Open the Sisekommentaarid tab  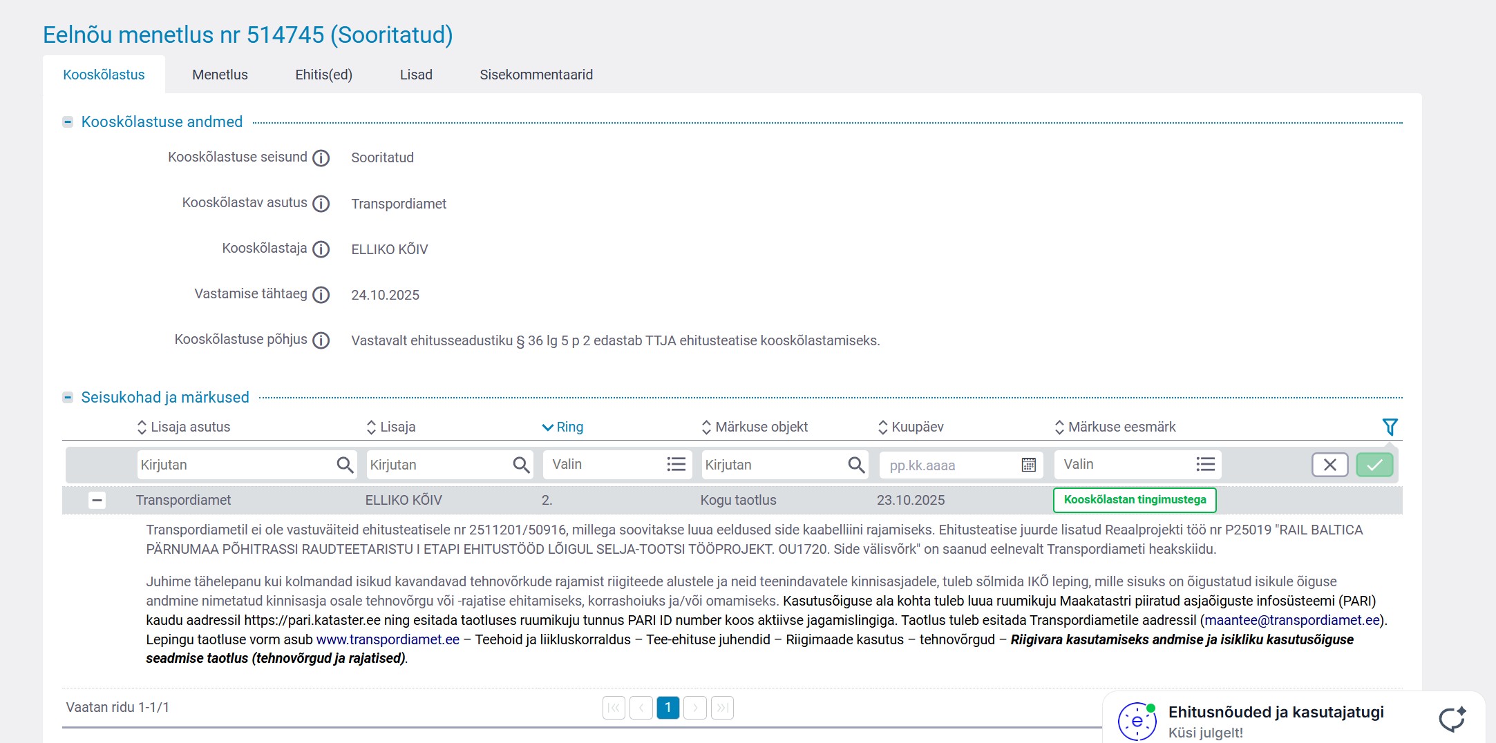536,75
